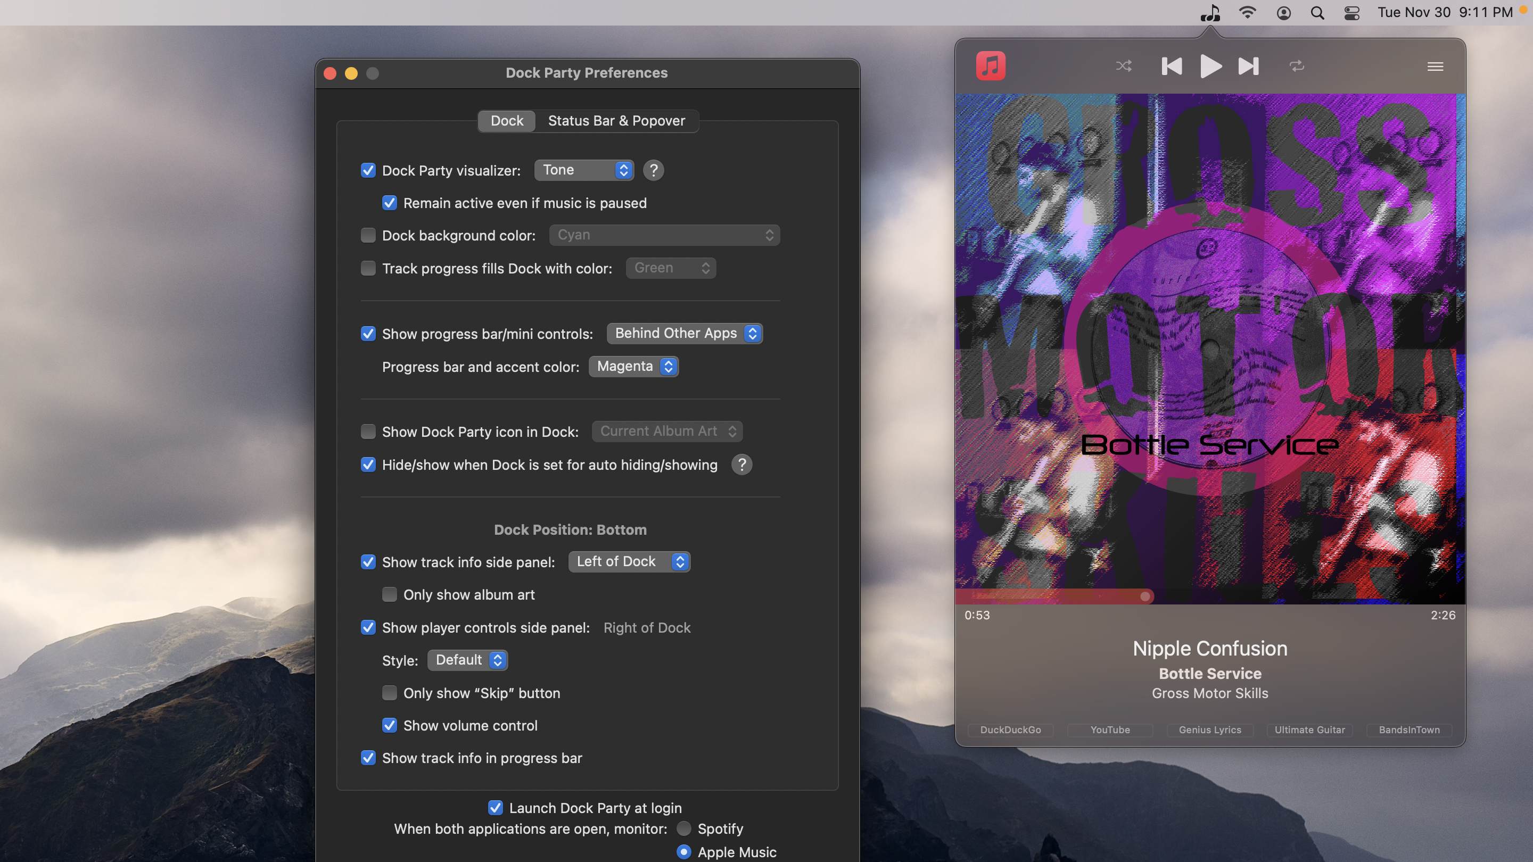1533x862 pixels.
Task: Open the visualizer Tone dropdown
Action: pyautogui.click(x=584, y=170)
